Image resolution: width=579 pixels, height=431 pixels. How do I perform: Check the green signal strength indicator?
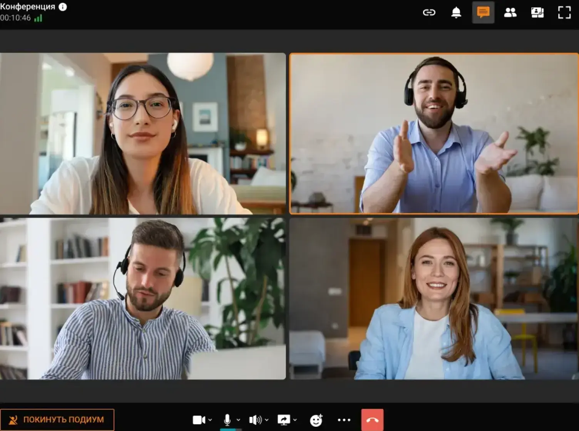tap(38, 18)
